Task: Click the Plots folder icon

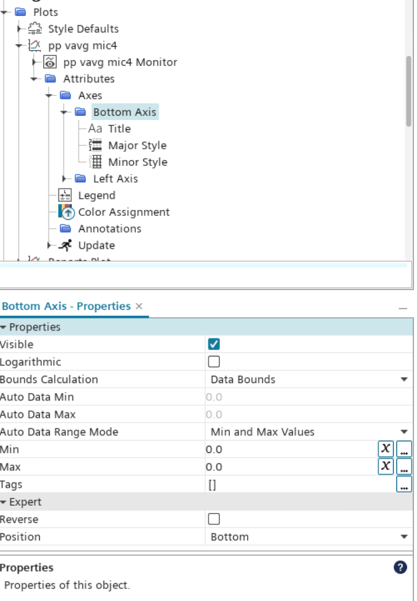Action: pos(20,12)
